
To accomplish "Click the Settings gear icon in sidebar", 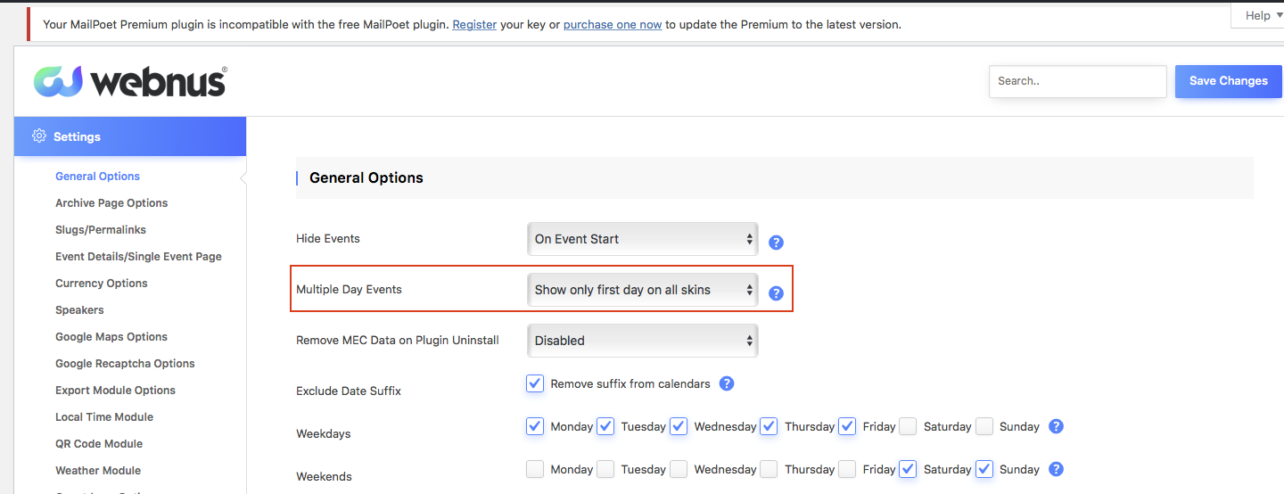I will coord(39,136).
